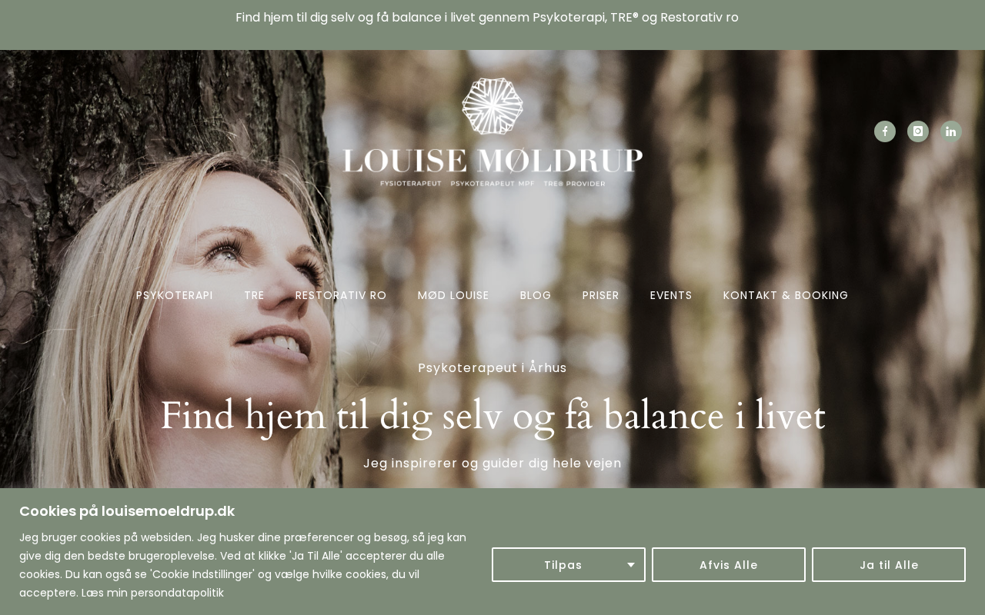
Task: Click the top announcement banner text
Action: [x=487, y=17]
